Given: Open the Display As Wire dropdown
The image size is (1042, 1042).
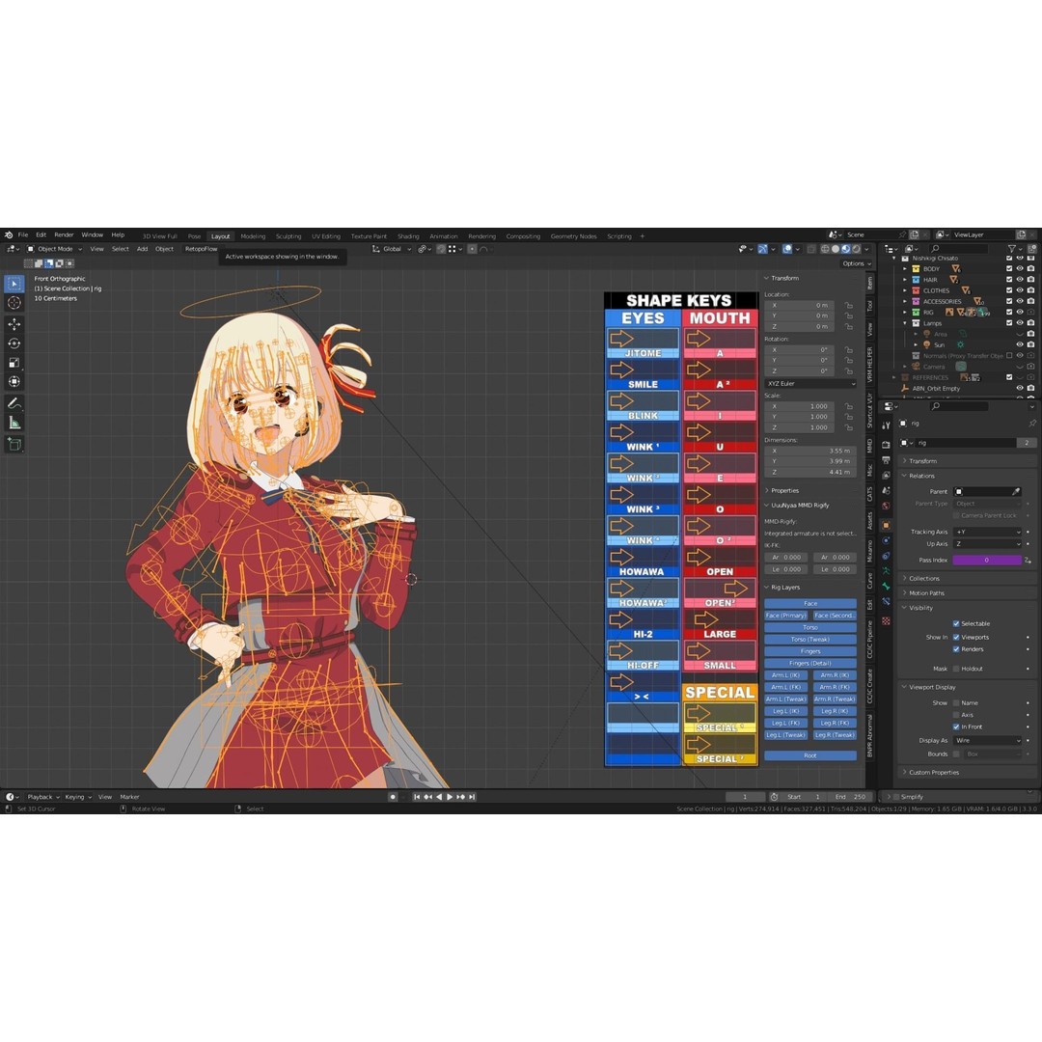Looking at the screenshot, I should point(988,741).
